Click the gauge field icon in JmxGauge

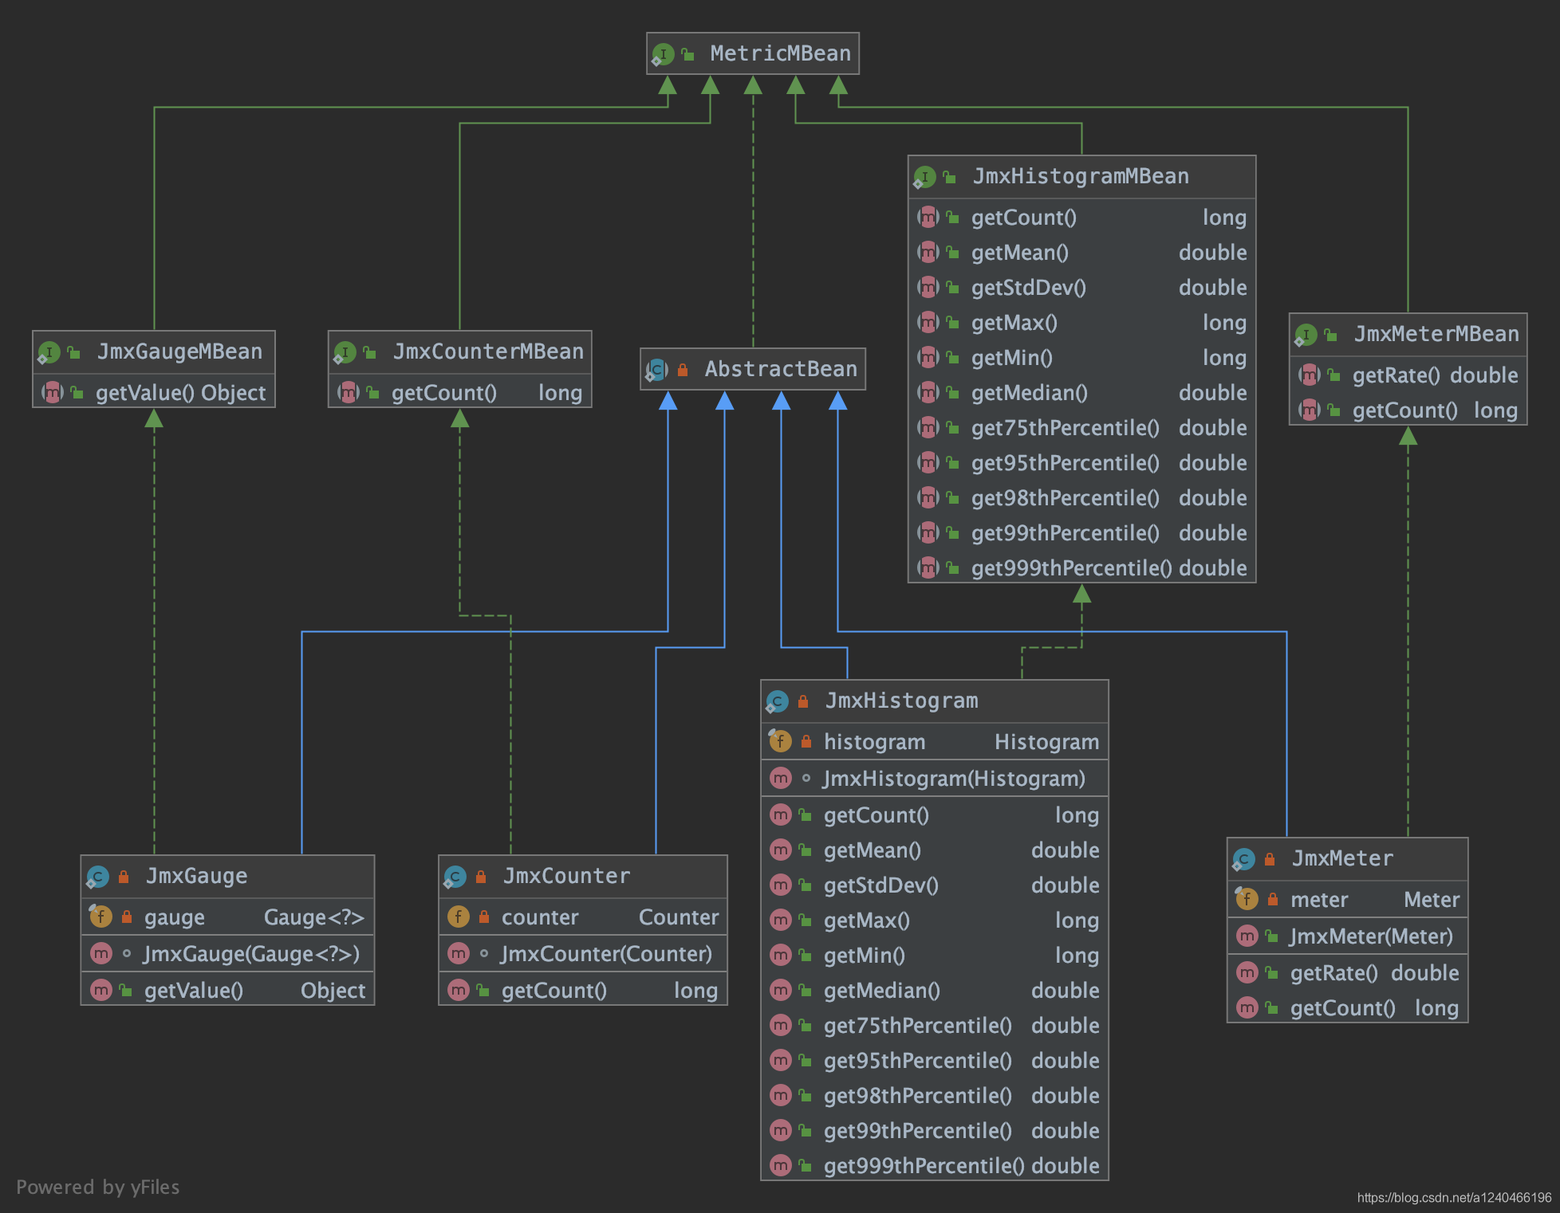point(100,917)
